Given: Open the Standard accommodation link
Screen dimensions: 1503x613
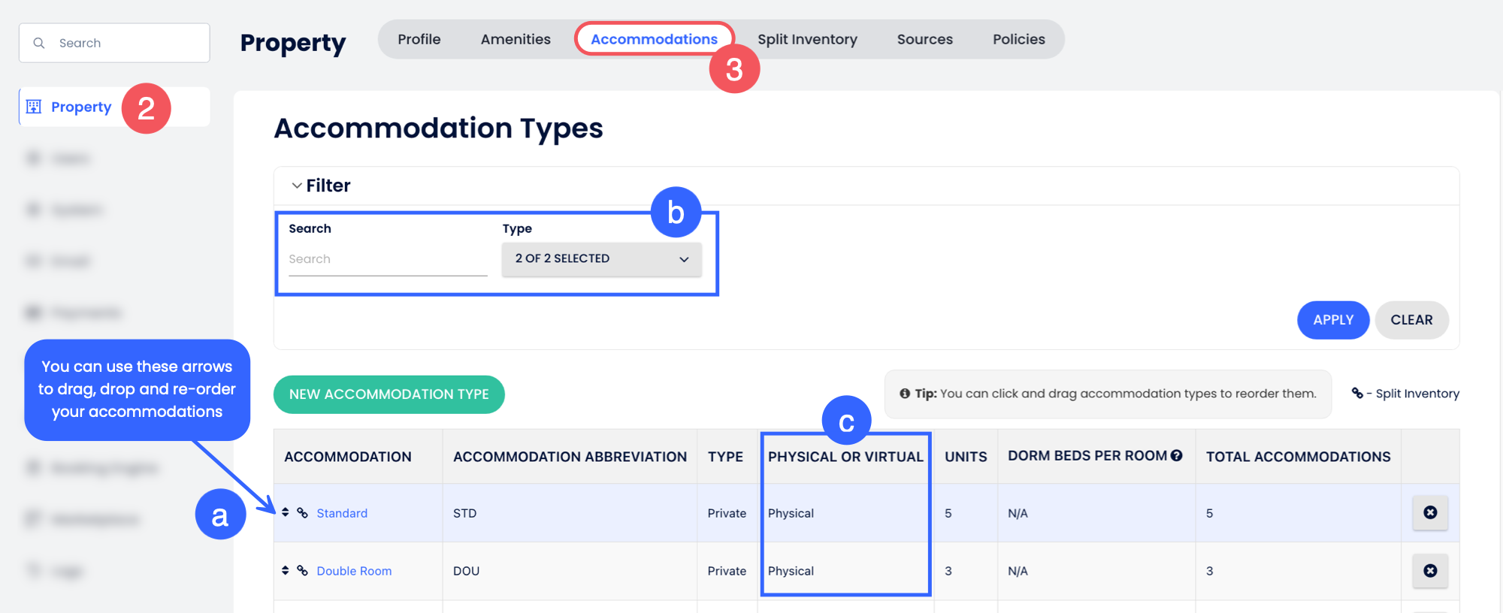Looking at the screenshot, I should (342, 513).
